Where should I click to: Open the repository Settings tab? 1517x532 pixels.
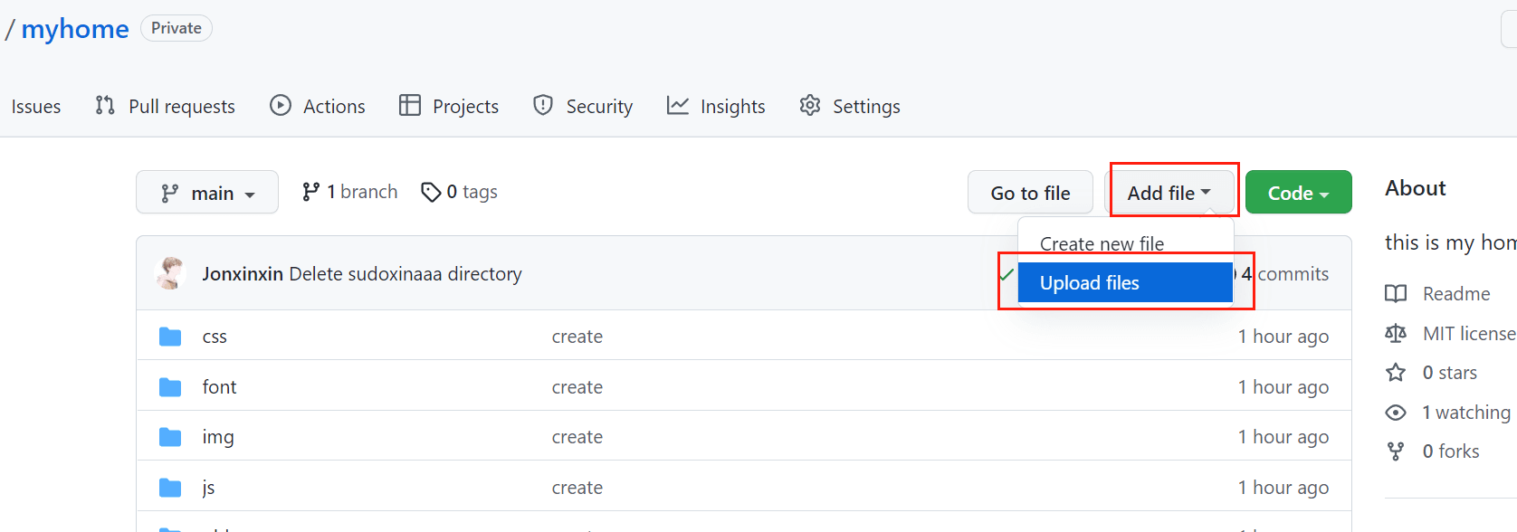pyautogui.click(x=849, y=106)
